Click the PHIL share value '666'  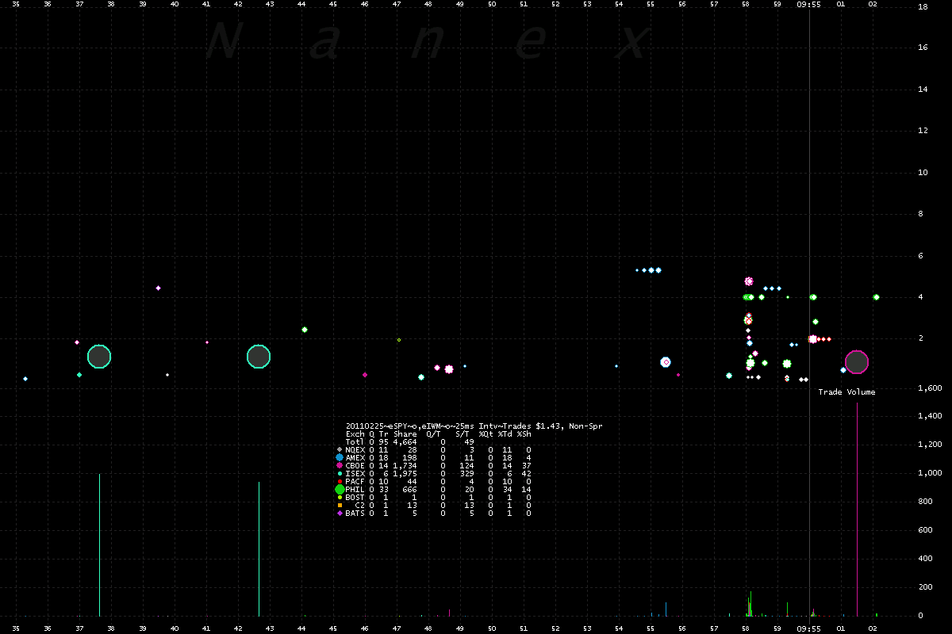click(410, 489)
